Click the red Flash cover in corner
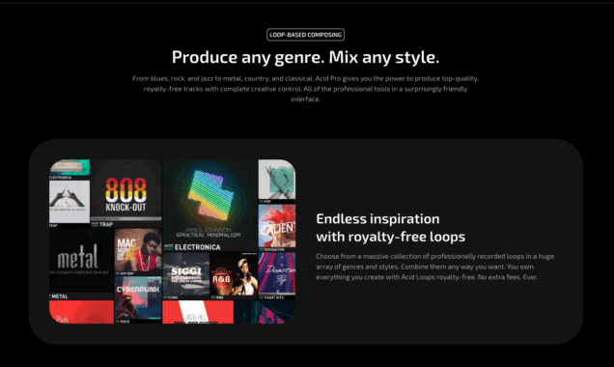Screen dimensions: 614x367 81,312
